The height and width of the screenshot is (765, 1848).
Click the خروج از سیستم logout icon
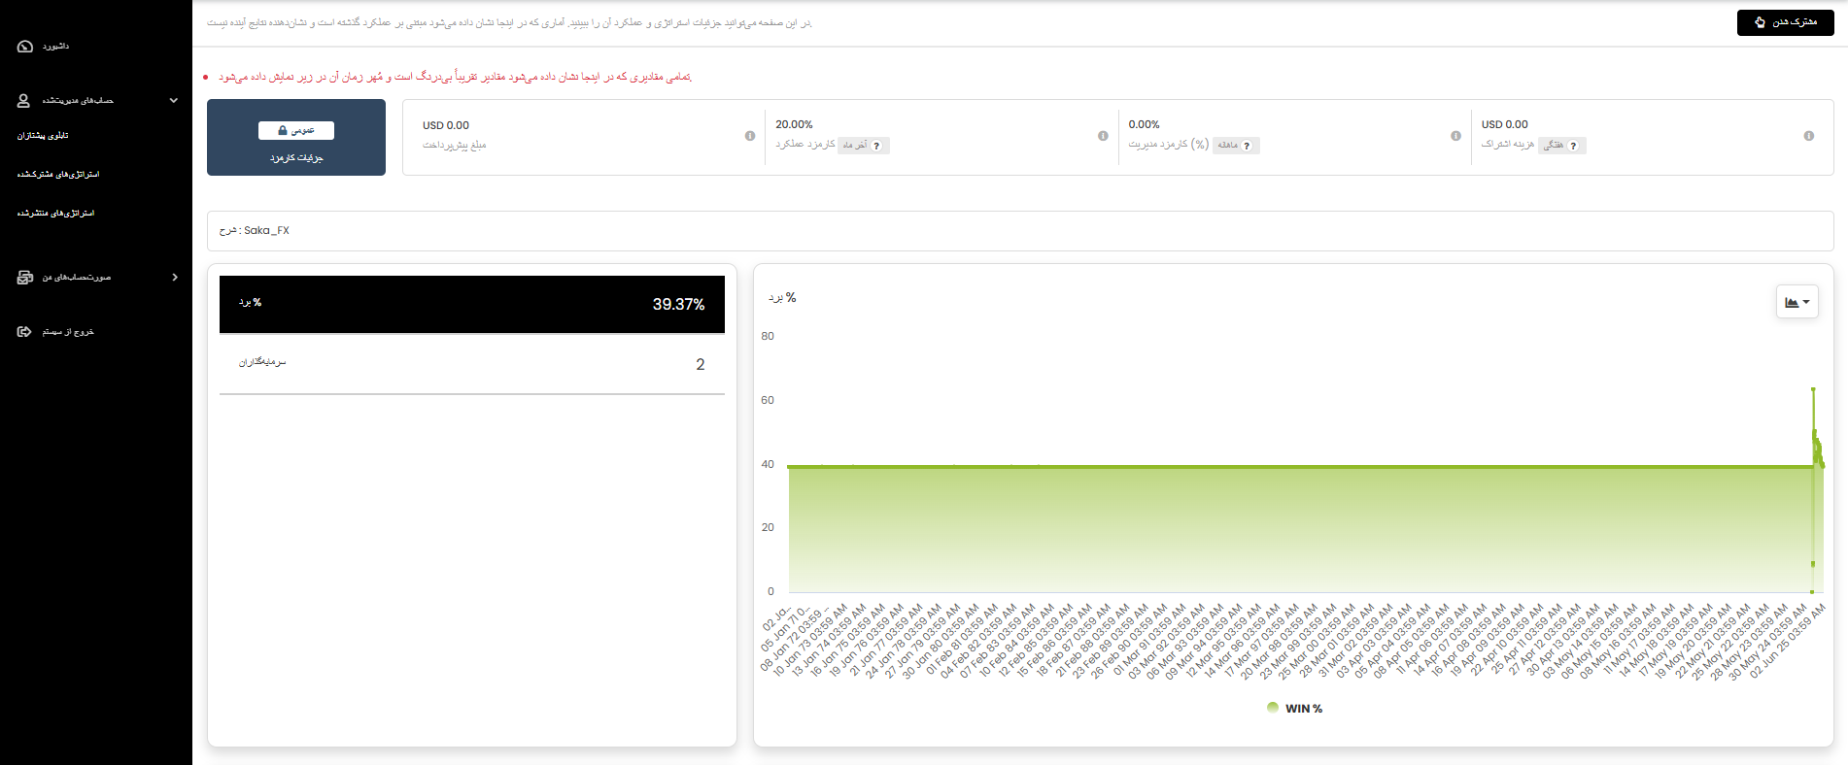click(x=24, y=332)
